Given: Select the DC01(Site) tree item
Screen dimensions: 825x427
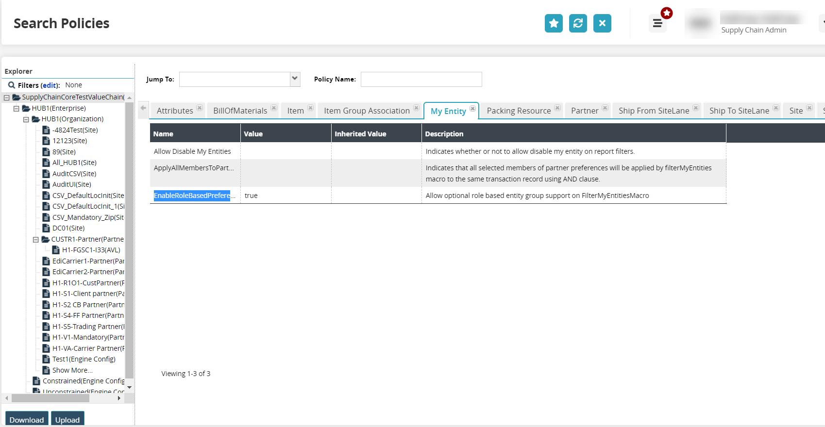Looking at the screenshot, I should pyautogui.click(x=68, y=228).
